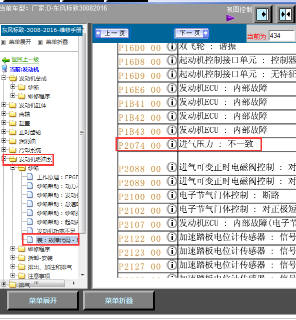Click bottom 菜单折叠 button
The height and width of the screenshot is (320, 296).
click(x=118, y=301)
